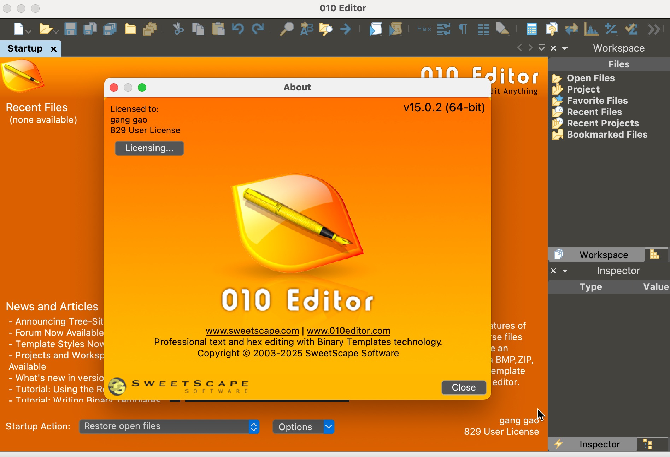Click the Run Script icon
The height and width of the screenshot is (457, 670).
click(x=376, y=29)
